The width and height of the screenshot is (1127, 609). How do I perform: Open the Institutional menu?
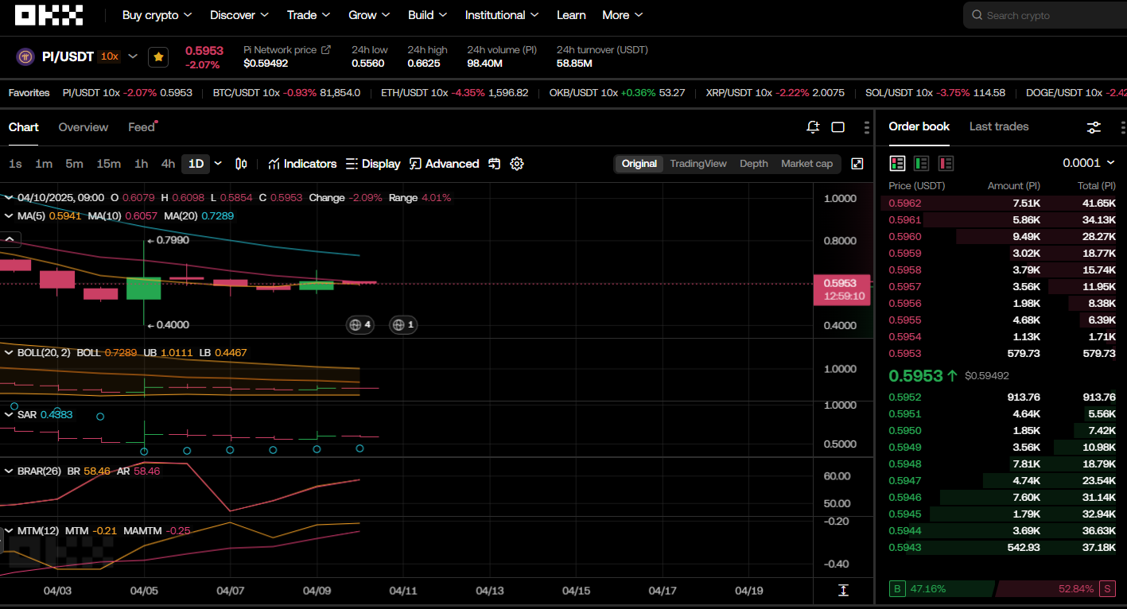coord(502,15)
